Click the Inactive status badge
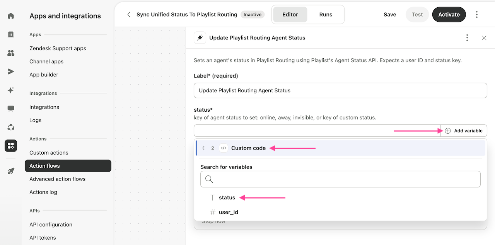Screen dimensions: 495x245 pos(253,15)
